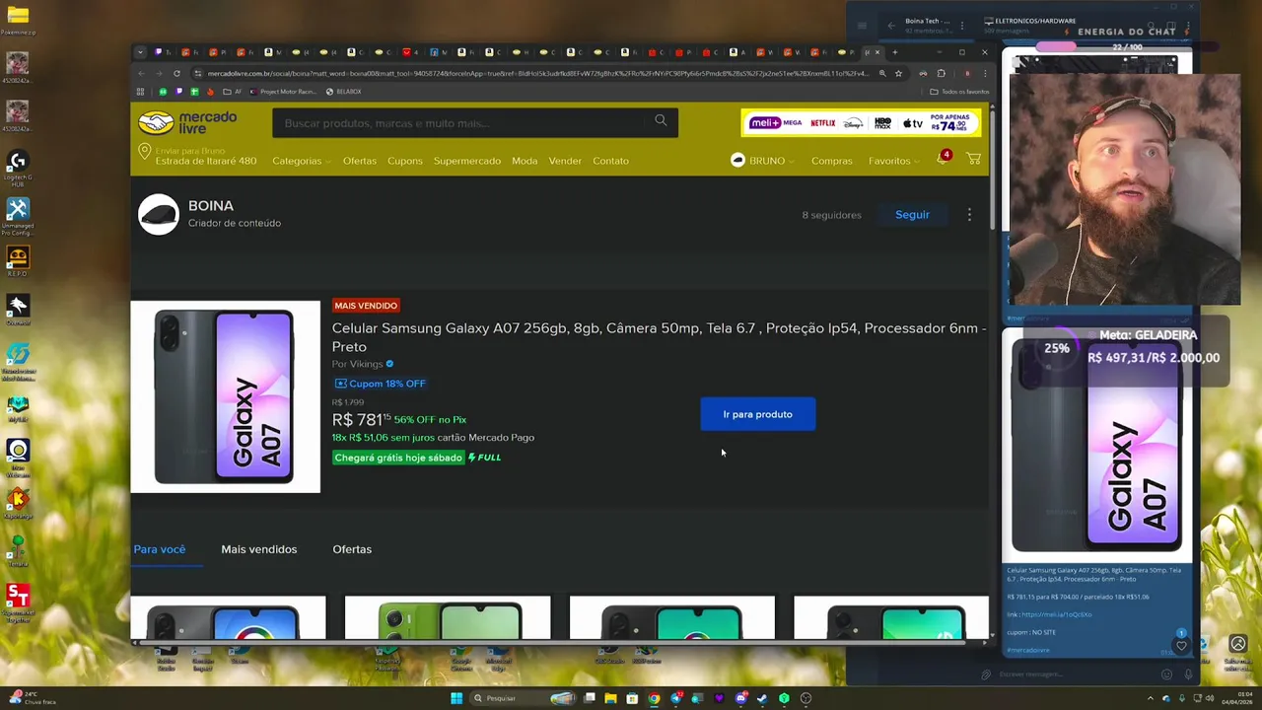Open the Project Motor Racing bookmark
Viewport: 1262px width, 710px height.
(x=283, y=92)
